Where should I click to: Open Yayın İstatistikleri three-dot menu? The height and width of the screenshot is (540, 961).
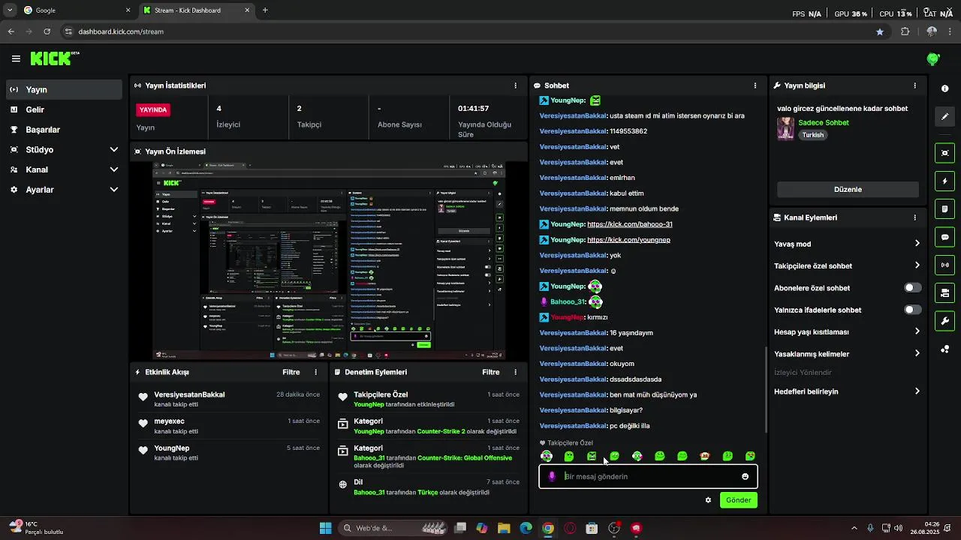point(515,85)
